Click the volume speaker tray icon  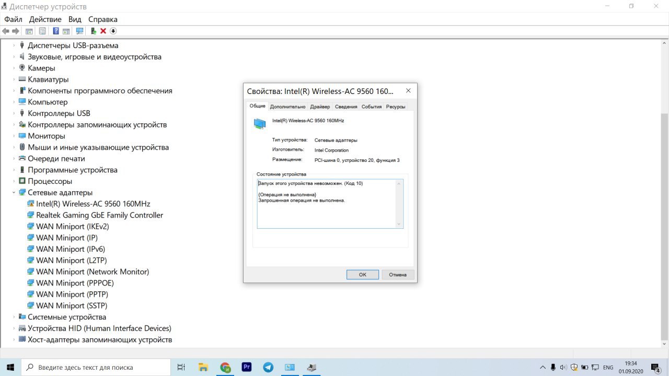coord(563,367)
